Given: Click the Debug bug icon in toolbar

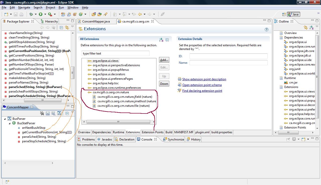Looking at the screenshot, I should pyautogui.click(x=31, y=14).
